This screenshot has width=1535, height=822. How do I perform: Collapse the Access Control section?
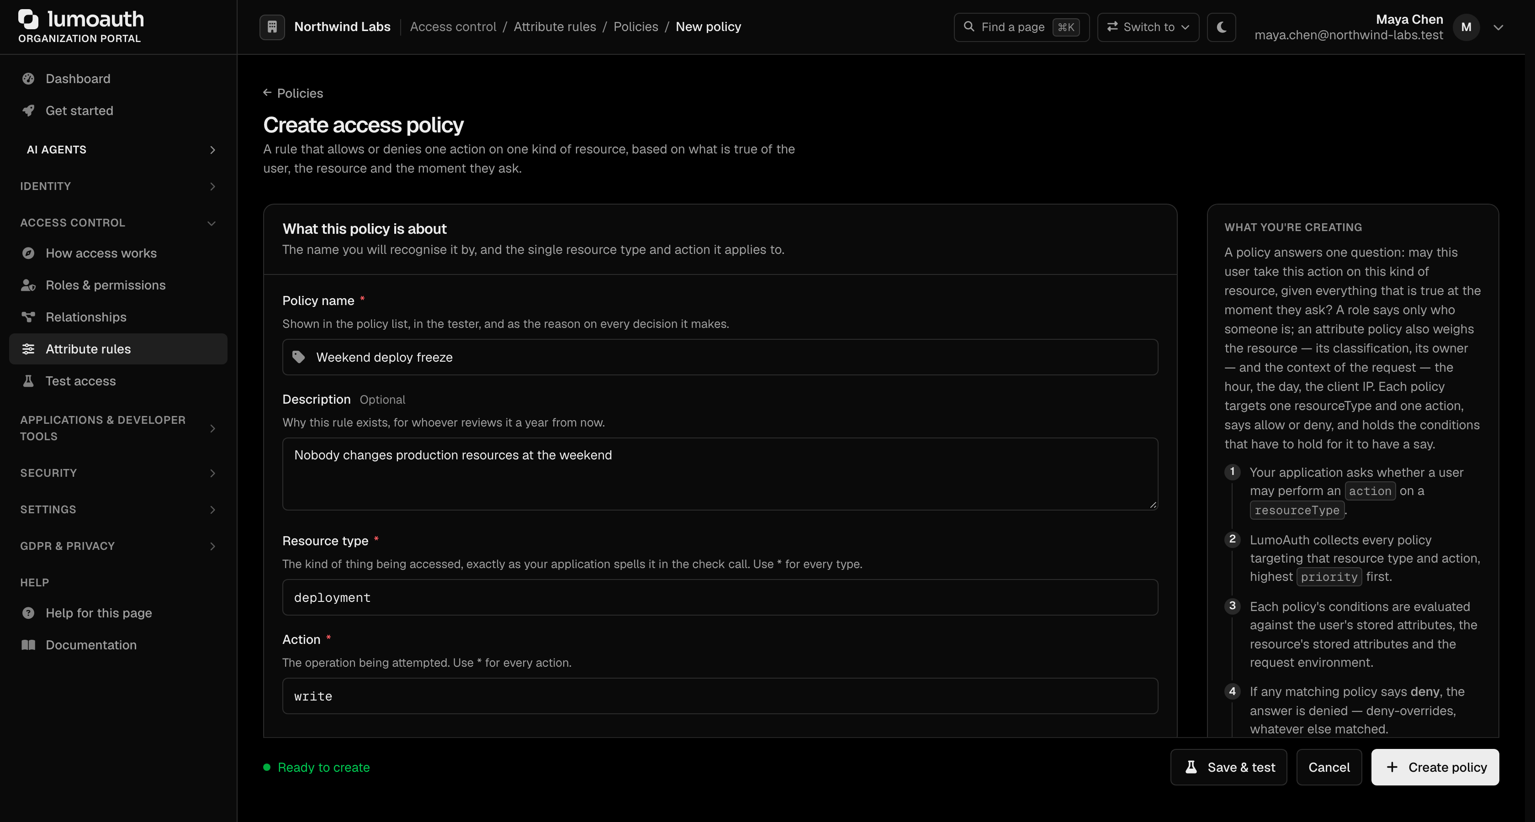(x=118, y=223)
